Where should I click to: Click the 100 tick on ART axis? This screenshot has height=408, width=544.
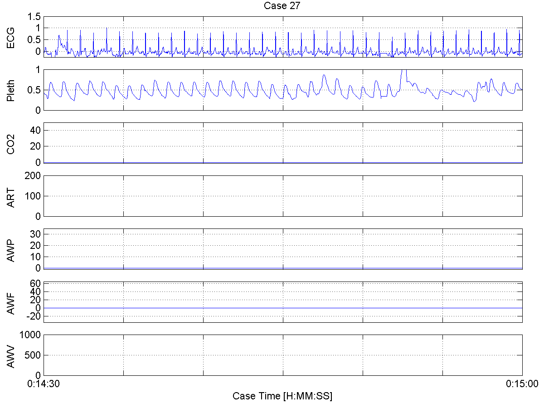tap(33, 196)
